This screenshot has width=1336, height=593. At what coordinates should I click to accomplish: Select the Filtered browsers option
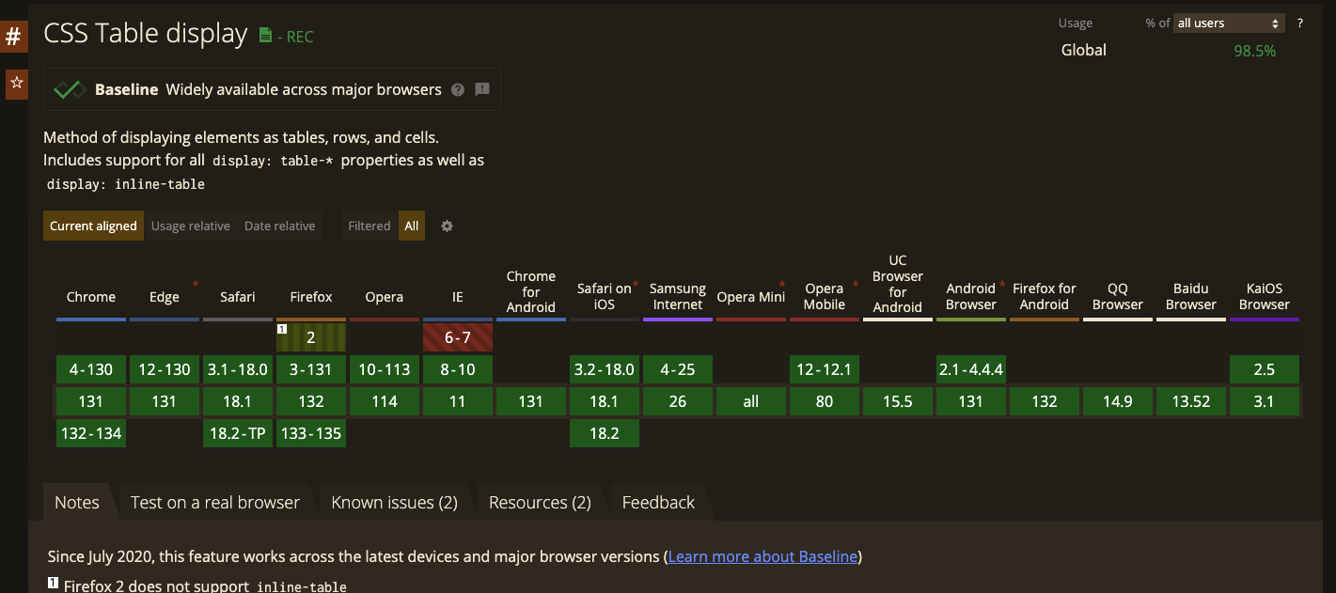point(369,226)
